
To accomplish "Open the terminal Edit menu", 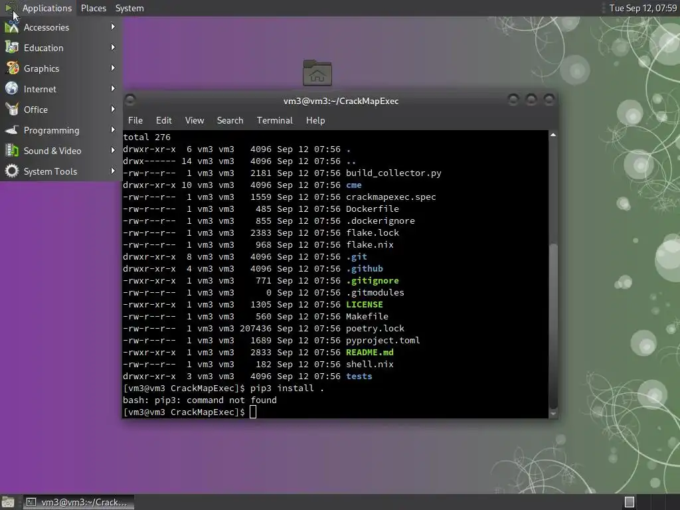I will click(x=163, y=121).
